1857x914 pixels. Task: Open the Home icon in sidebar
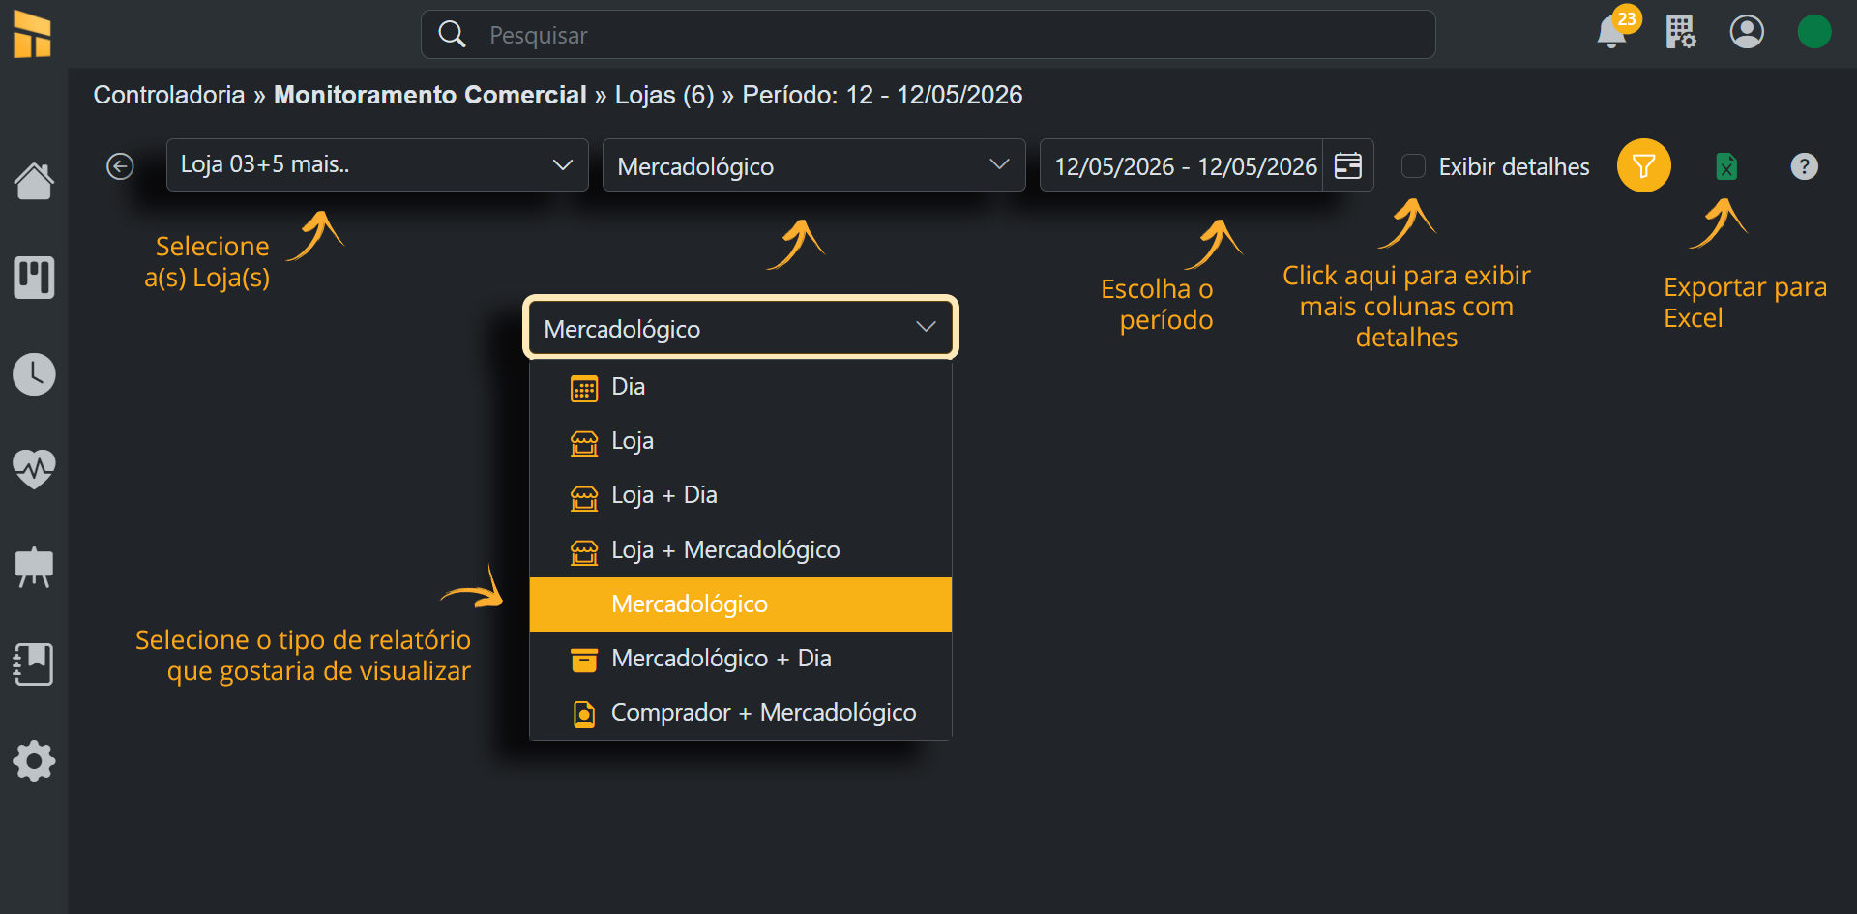34,181
